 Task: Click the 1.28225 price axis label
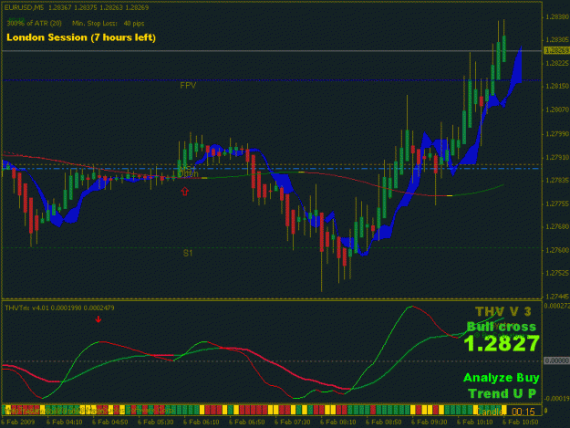(557, 64)
